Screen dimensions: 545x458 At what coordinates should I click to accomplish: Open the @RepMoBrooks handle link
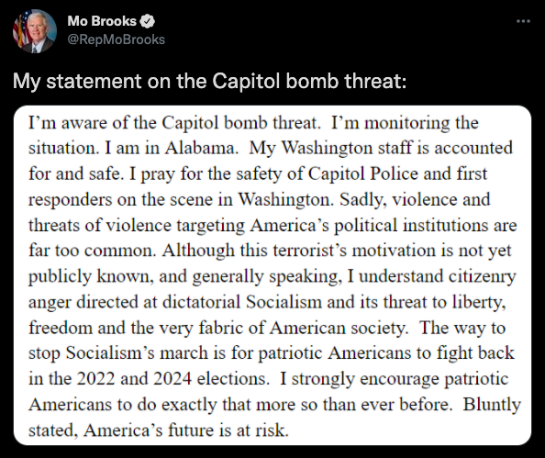click(x=117, y=39)
